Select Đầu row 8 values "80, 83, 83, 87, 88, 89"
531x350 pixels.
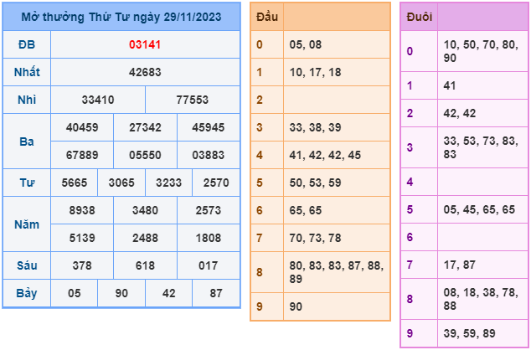[337, 272]
